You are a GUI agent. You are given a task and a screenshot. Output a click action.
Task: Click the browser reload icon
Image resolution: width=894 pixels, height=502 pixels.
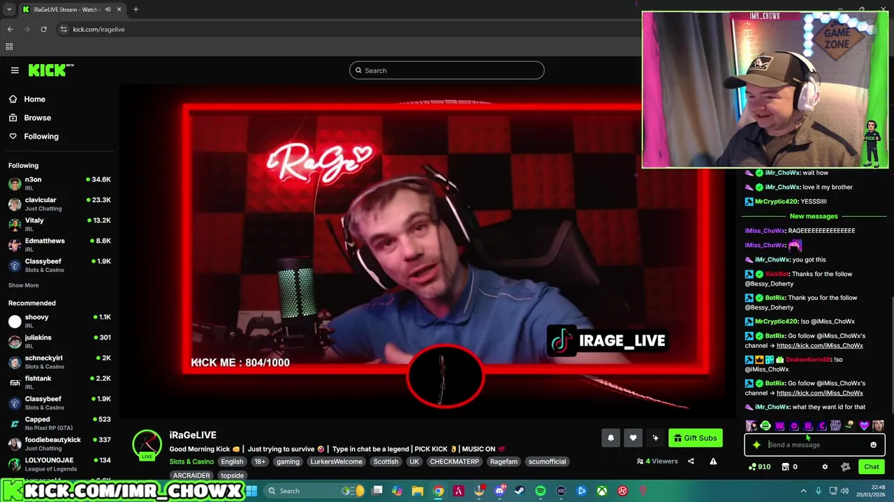tap(43, 29)
